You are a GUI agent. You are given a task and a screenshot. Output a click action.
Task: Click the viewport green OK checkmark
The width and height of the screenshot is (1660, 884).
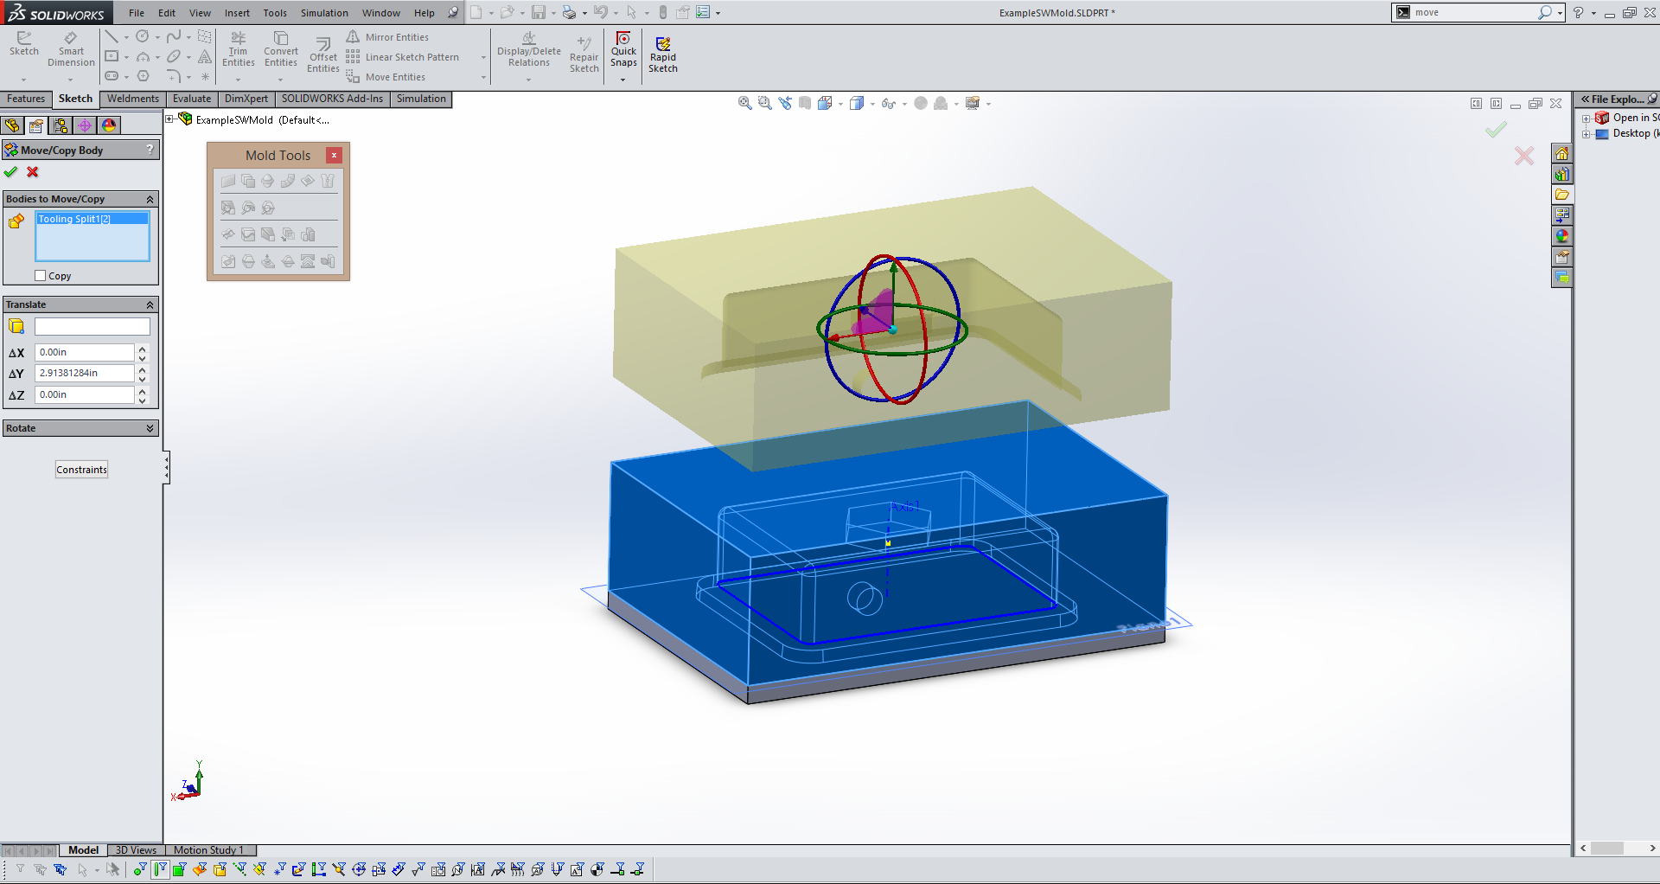coord(1496,130)
